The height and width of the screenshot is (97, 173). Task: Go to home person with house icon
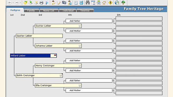[x=104, y=3]
